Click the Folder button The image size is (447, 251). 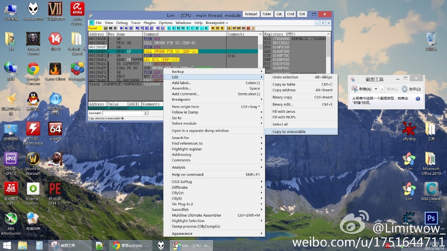click(267, 14)
